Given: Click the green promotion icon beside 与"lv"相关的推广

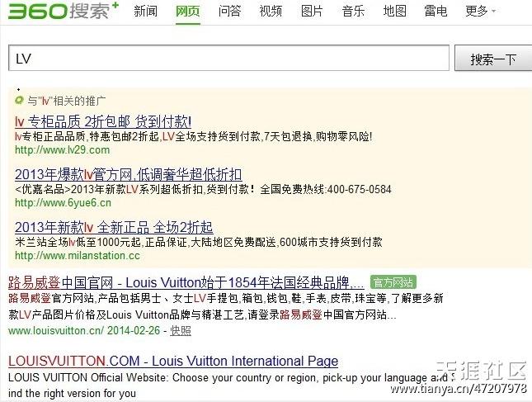Looking at the screenshot, I should [x=19, y=100].
